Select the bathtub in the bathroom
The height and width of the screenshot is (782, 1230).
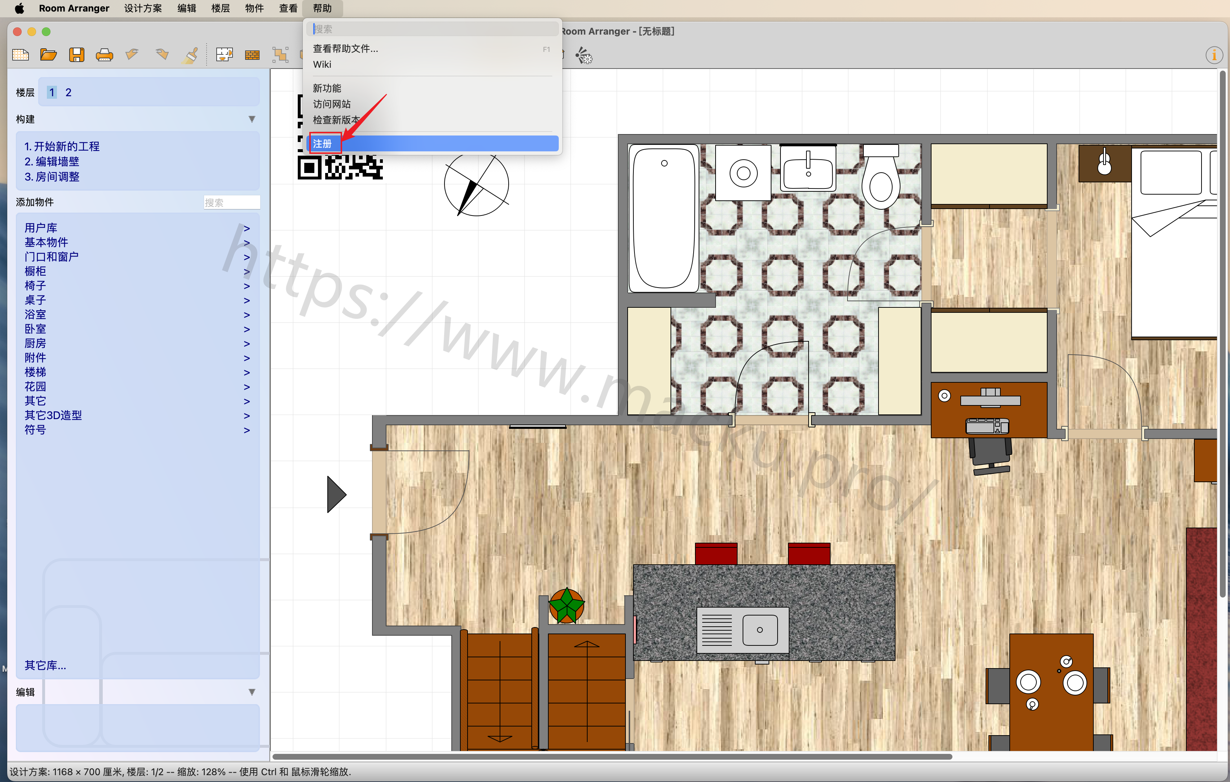tap(664, 218)
